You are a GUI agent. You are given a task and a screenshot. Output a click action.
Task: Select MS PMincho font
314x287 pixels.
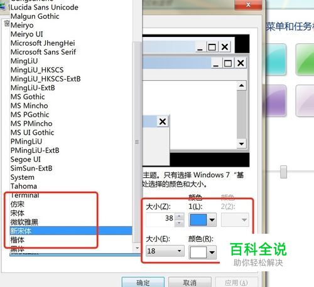(31, 123)
